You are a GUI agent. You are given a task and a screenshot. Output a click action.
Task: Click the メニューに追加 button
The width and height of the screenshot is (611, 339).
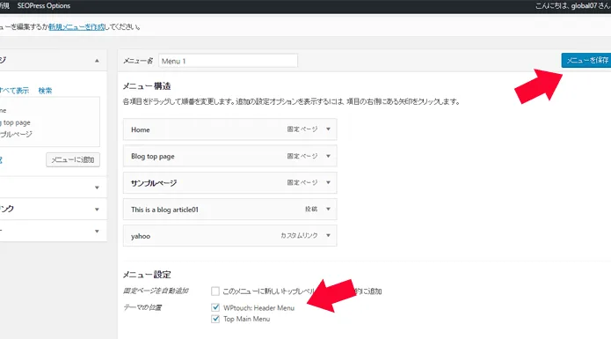pyautogui.click(x=73, y=159)
